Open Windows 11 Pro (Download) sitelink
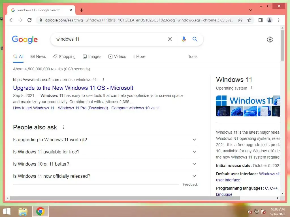This screenshot has height=217, width=290. click(x=83, y=108)
